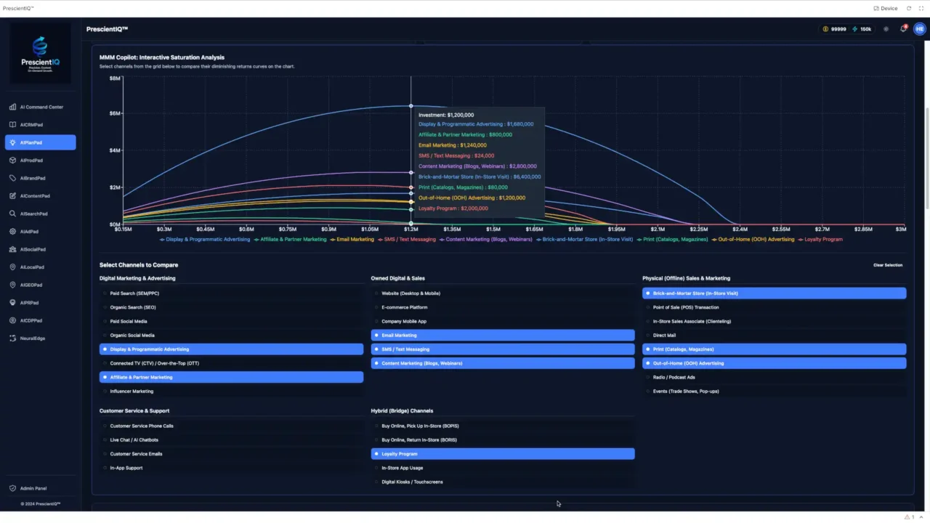Select AIProdPad in the sidebar

click(31, 160)
